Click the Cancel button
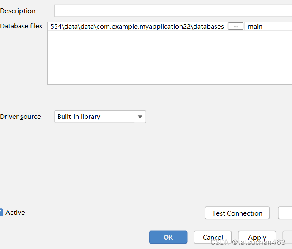This screenshot has height=249, width=292. pyautogui.click(x=213, y=237)
